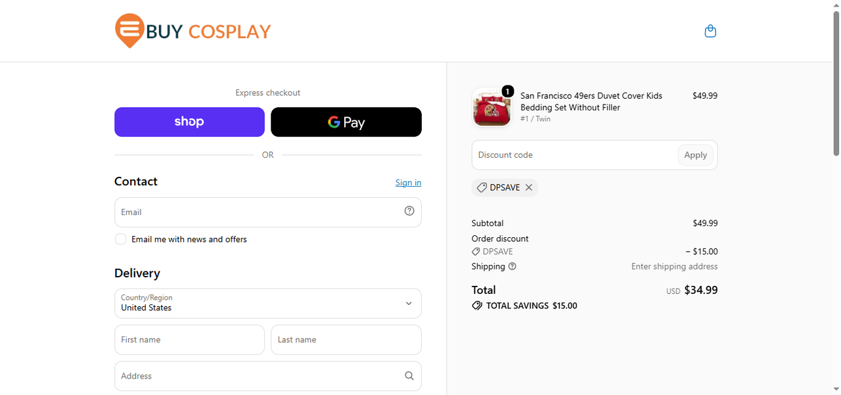Apply the discount code

[x=696, y=155]
